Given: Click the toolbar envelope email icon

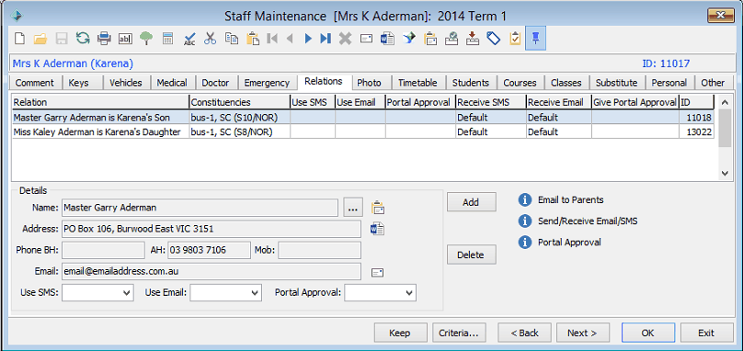Looking at the screenshot, I should [x=366, y=39].
